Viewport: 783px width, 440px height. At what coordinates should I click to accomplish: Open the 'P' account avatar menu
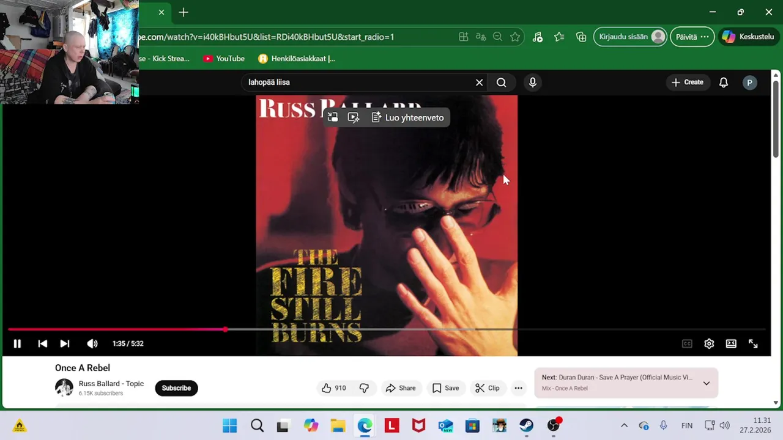click(x=749, y=82)
